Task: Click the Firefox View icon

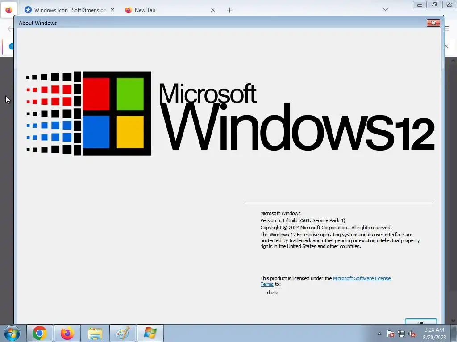Action: point(8,10)
